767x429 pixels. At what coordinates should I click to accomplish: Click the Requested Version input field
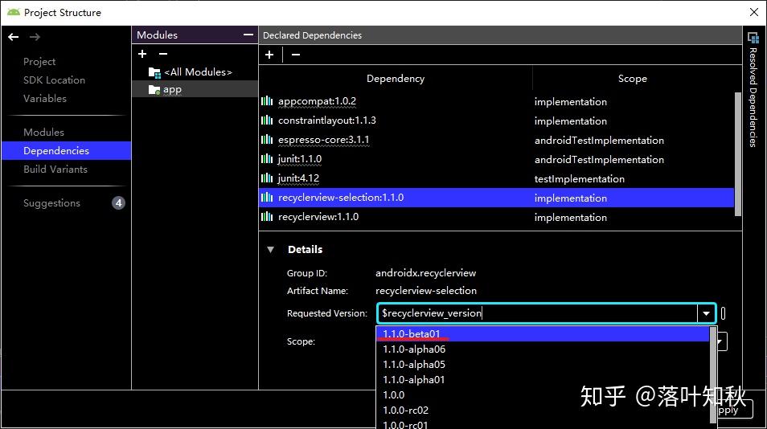pos(537,313)
